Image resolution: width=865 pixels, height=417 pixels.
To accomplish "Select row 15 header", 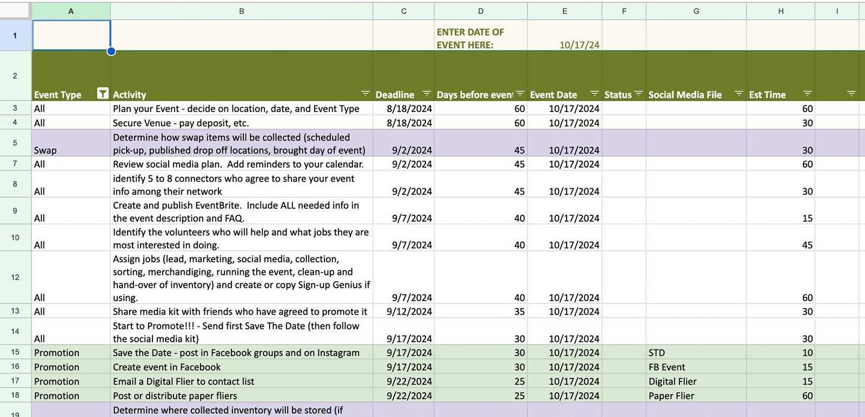I will (x=15, y=352).
